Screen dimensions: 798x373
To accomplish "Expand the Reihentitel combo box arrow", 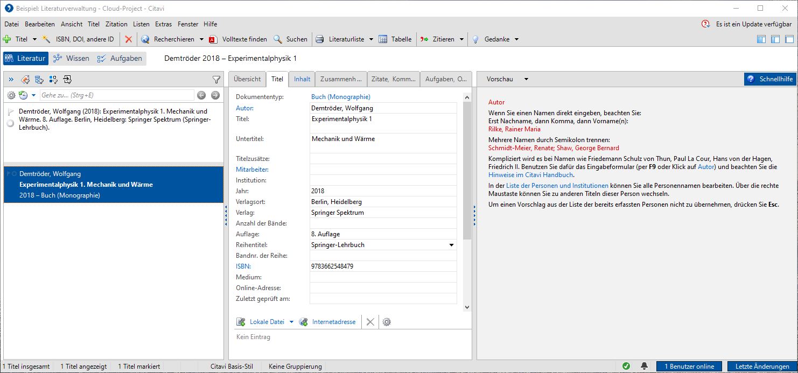I will point(451,245).
